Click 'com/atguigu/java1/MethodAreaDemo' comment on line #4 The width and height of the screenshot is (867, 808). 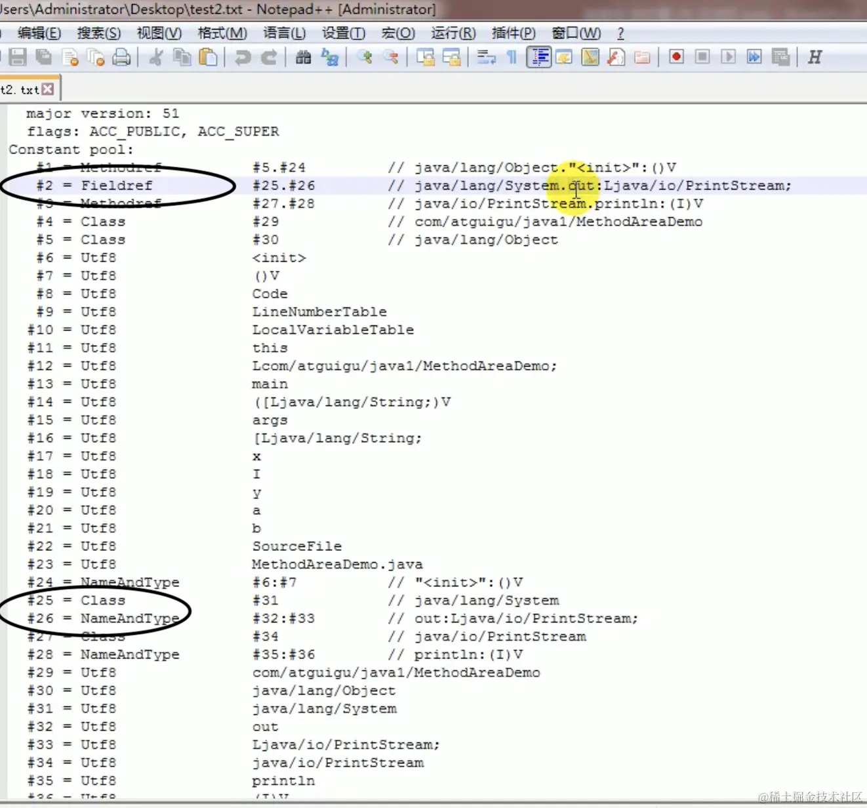click(558, 222)
